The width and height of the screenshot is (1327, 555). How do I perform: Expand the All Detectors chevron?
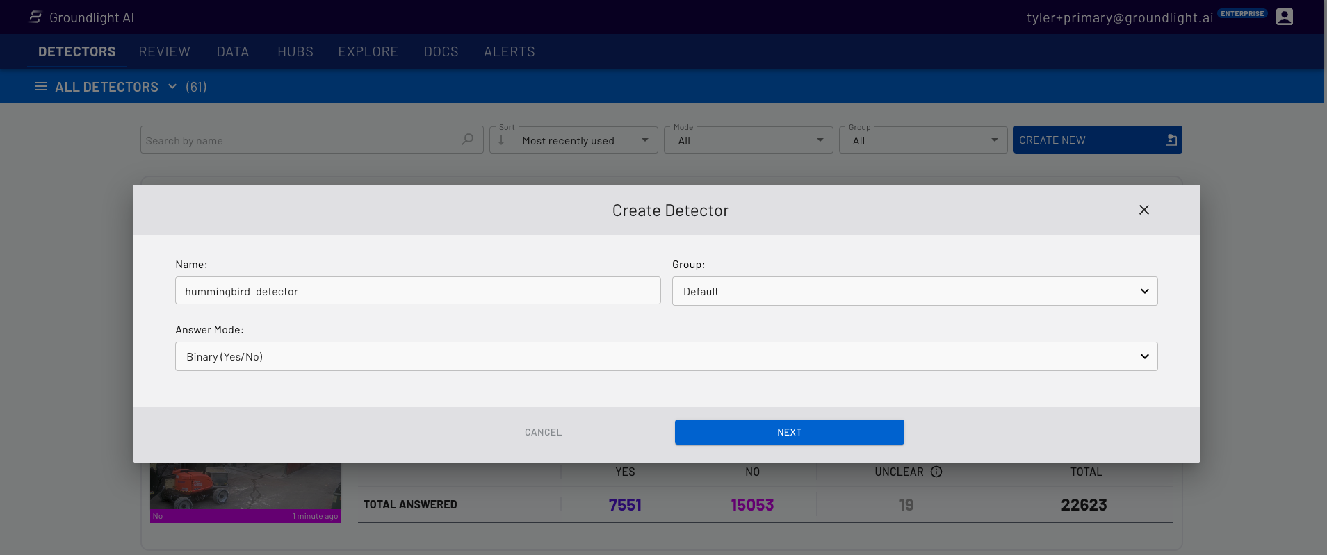pyautogui.click(x=172, y=87)
